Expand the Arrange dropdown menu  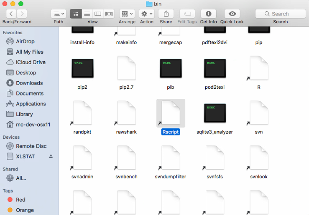click(x=127, y=14)
